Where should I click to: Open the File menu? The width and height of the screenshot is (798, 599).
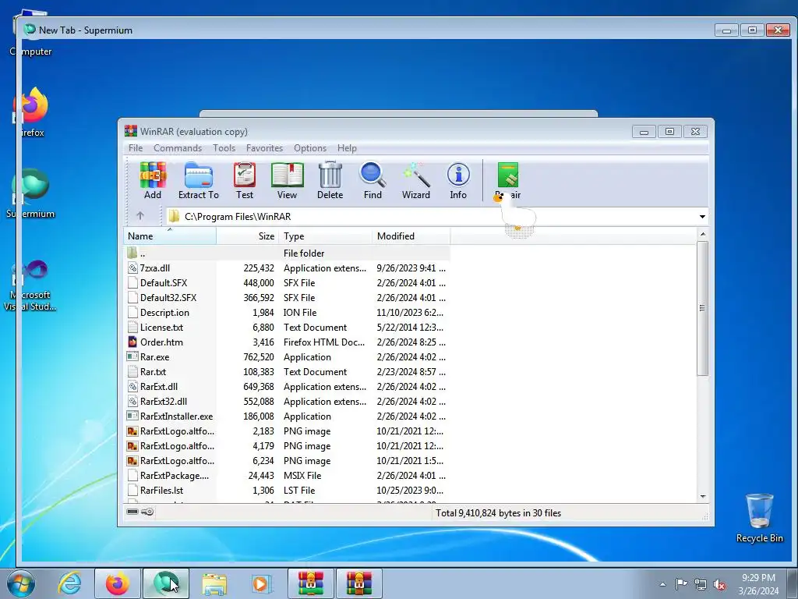[136, 148]
